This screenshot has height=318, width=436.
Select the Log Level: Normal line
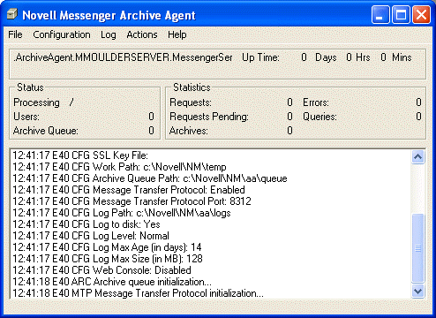(91, 236)
